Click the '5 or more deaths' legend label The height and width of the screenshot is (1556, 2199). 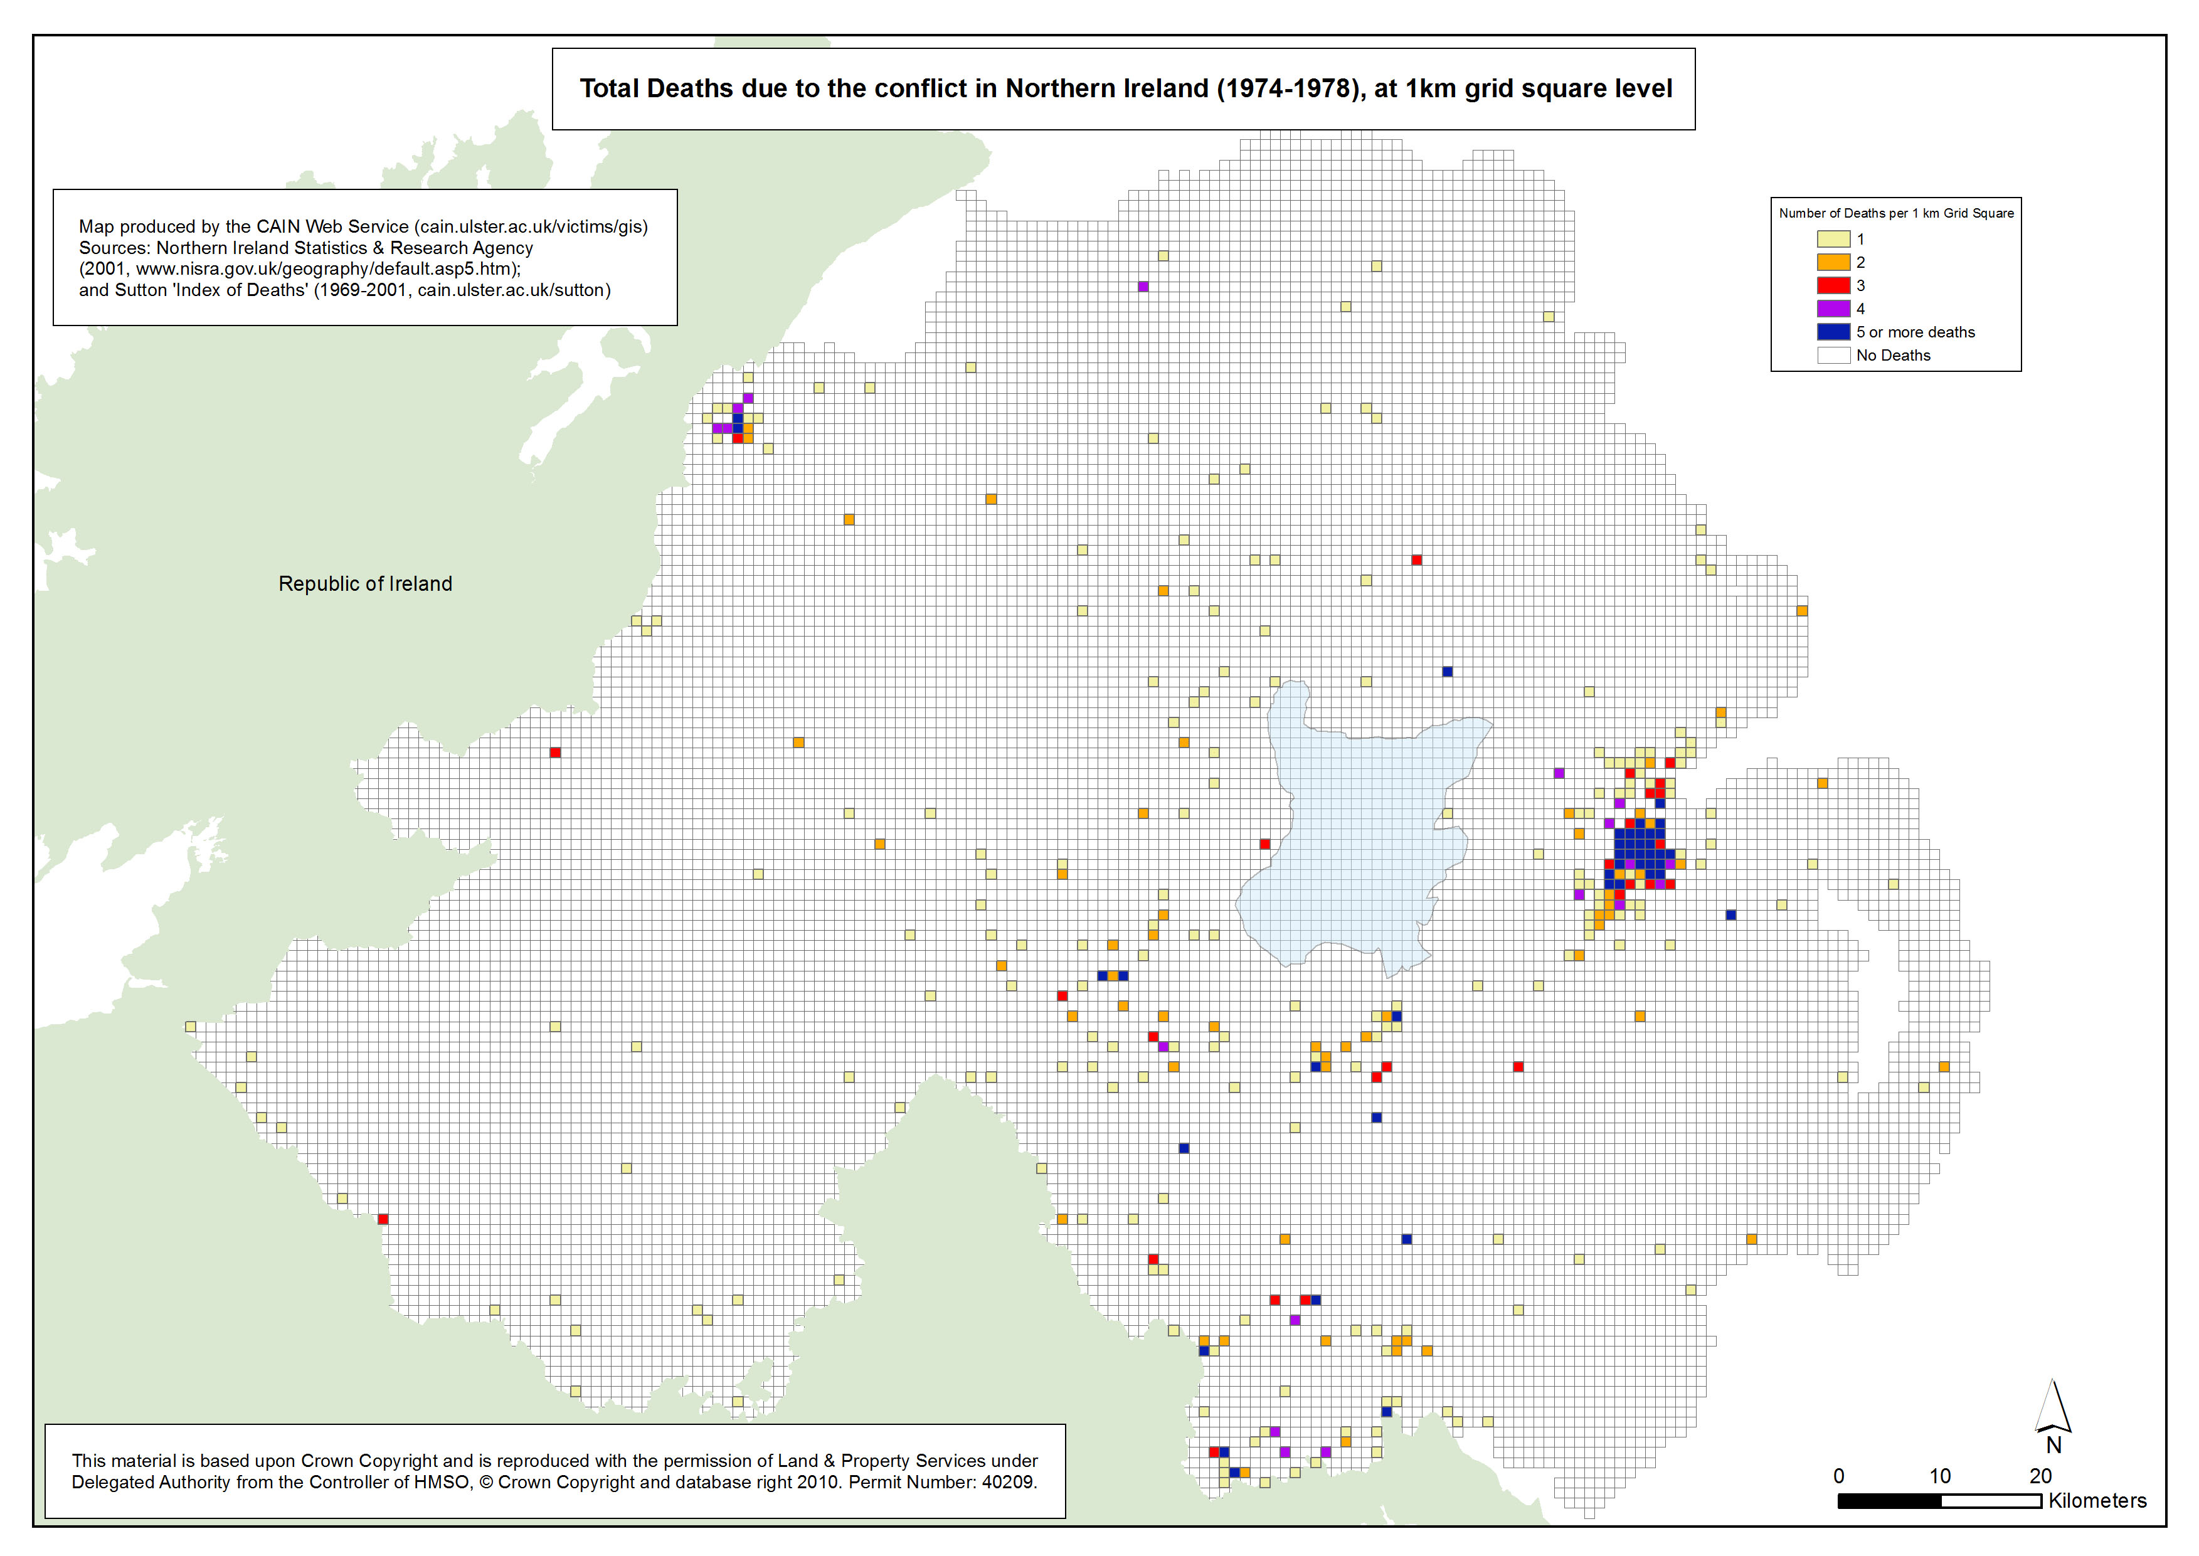click(x=1916, y=332)
